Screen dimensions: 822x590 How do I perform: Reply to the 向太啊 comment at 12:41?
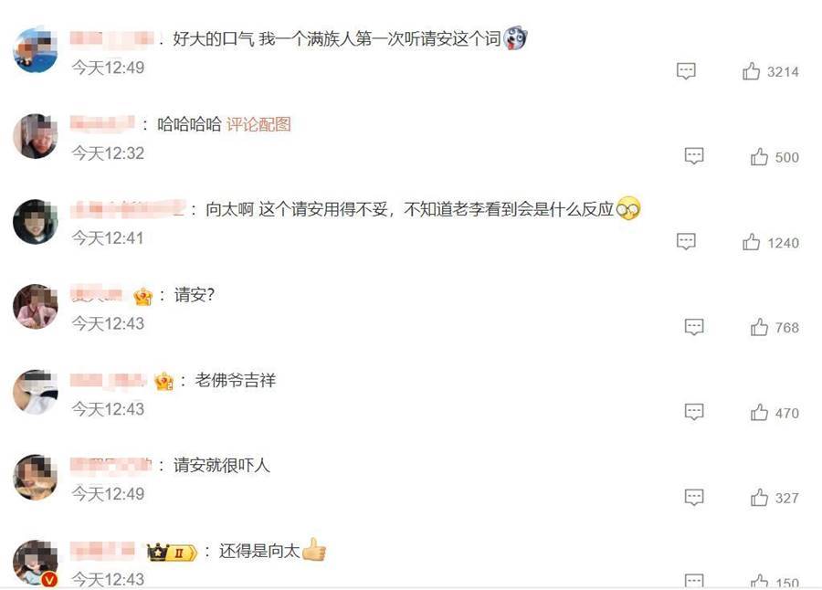[686, 241]
